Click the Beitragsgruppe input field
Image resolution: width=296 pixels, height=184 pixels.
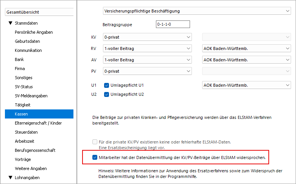pos(173,25)
